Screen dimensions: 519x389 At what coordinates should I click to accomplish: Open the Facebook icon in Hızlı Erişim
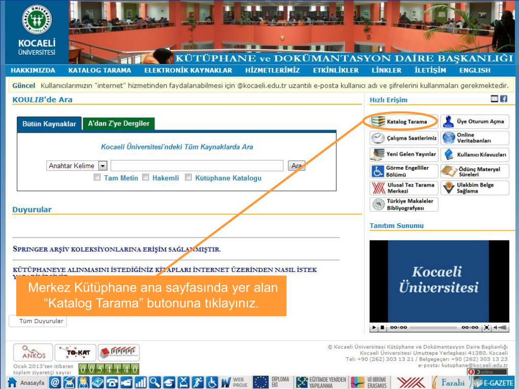(503, 99)
